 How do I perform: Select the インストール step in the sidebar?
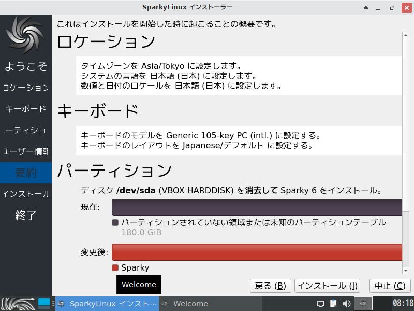(26, 194)
